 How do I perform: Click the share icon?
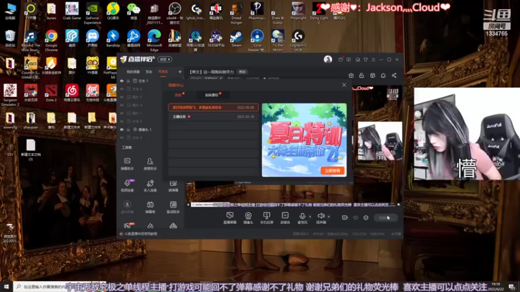(x=394, y=75)
